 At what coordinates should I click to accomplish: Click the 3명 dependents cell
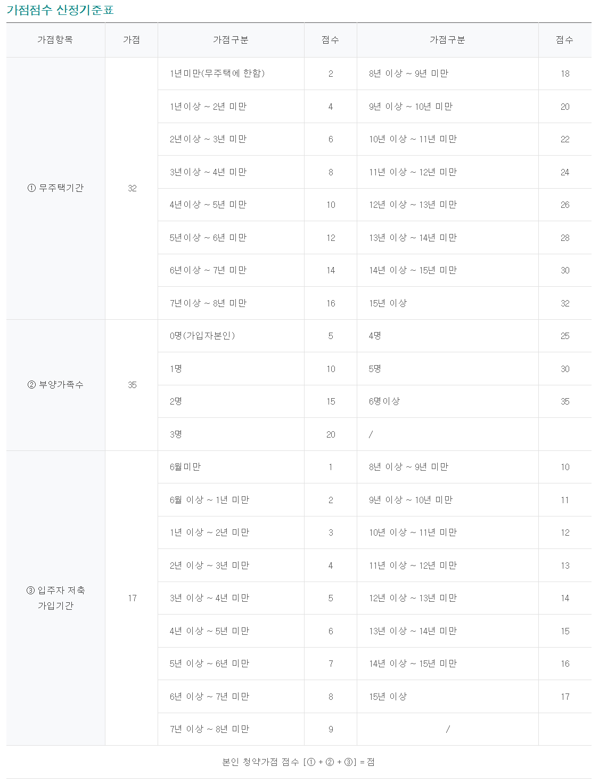point(176,434)
